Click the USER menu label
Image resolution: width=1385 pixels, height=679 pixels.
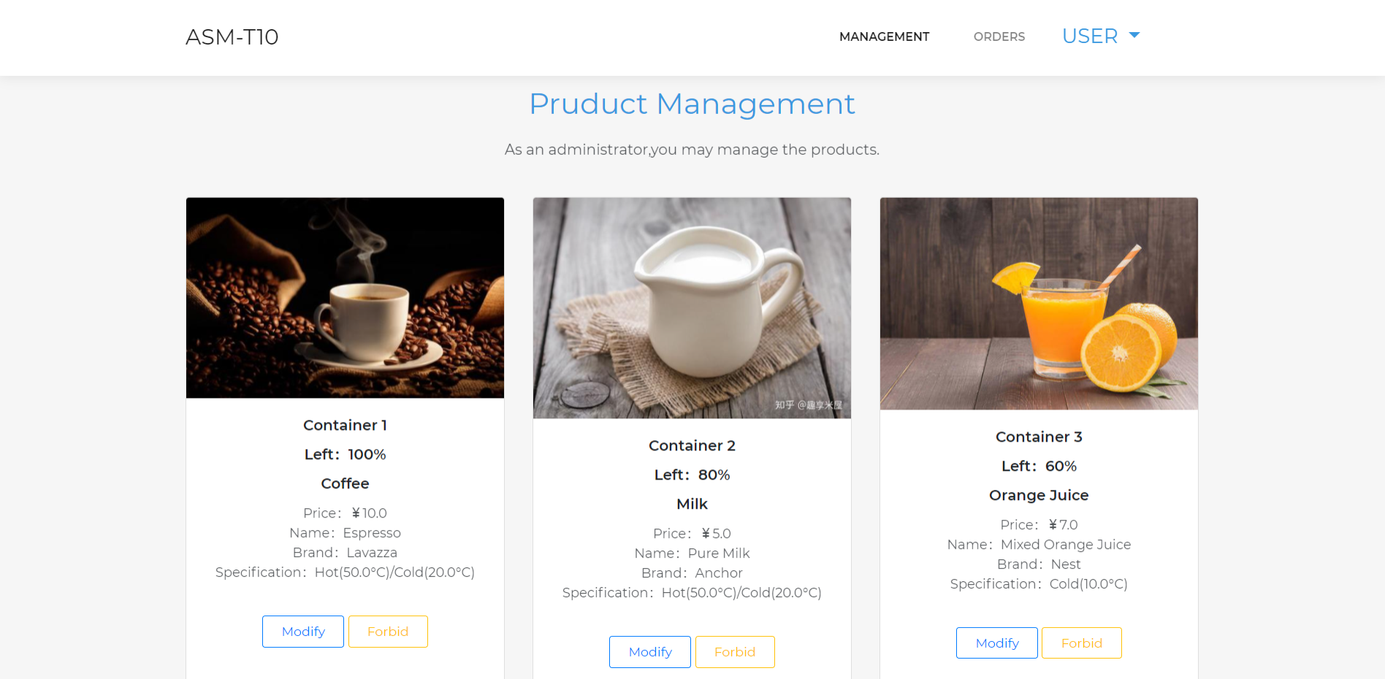pyautogui.click(x=1090, y=36)
